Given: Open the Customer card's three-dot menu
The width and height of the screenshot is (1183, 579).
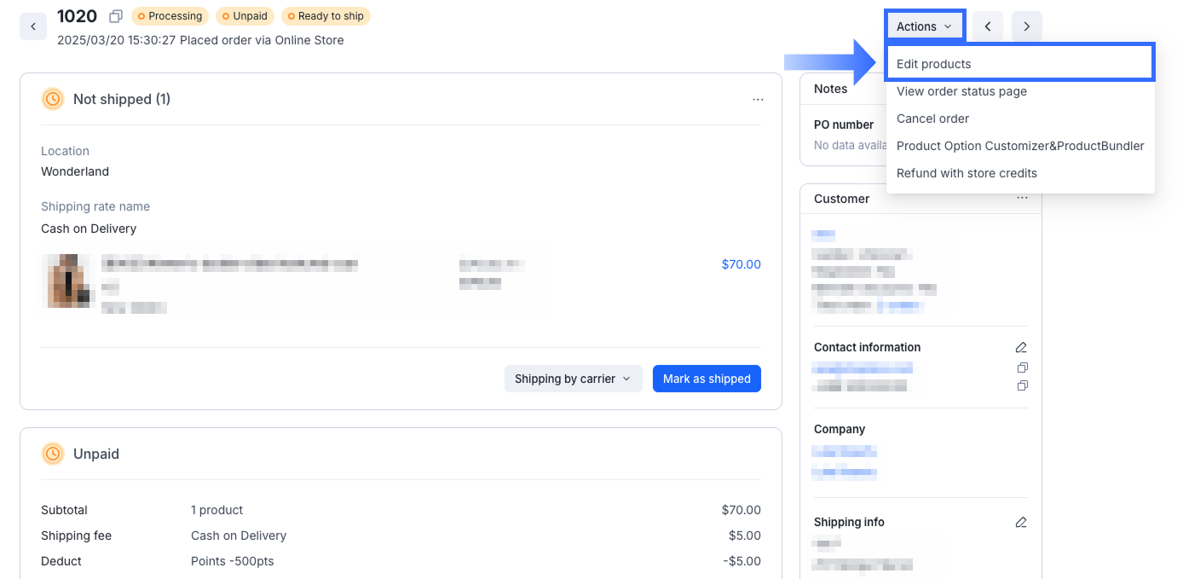Looking at the screenshot, I should pos(1022,198).
